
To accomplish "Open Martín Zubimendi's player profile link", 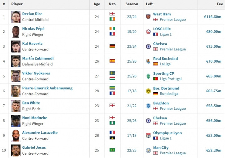I will point(38,58).
